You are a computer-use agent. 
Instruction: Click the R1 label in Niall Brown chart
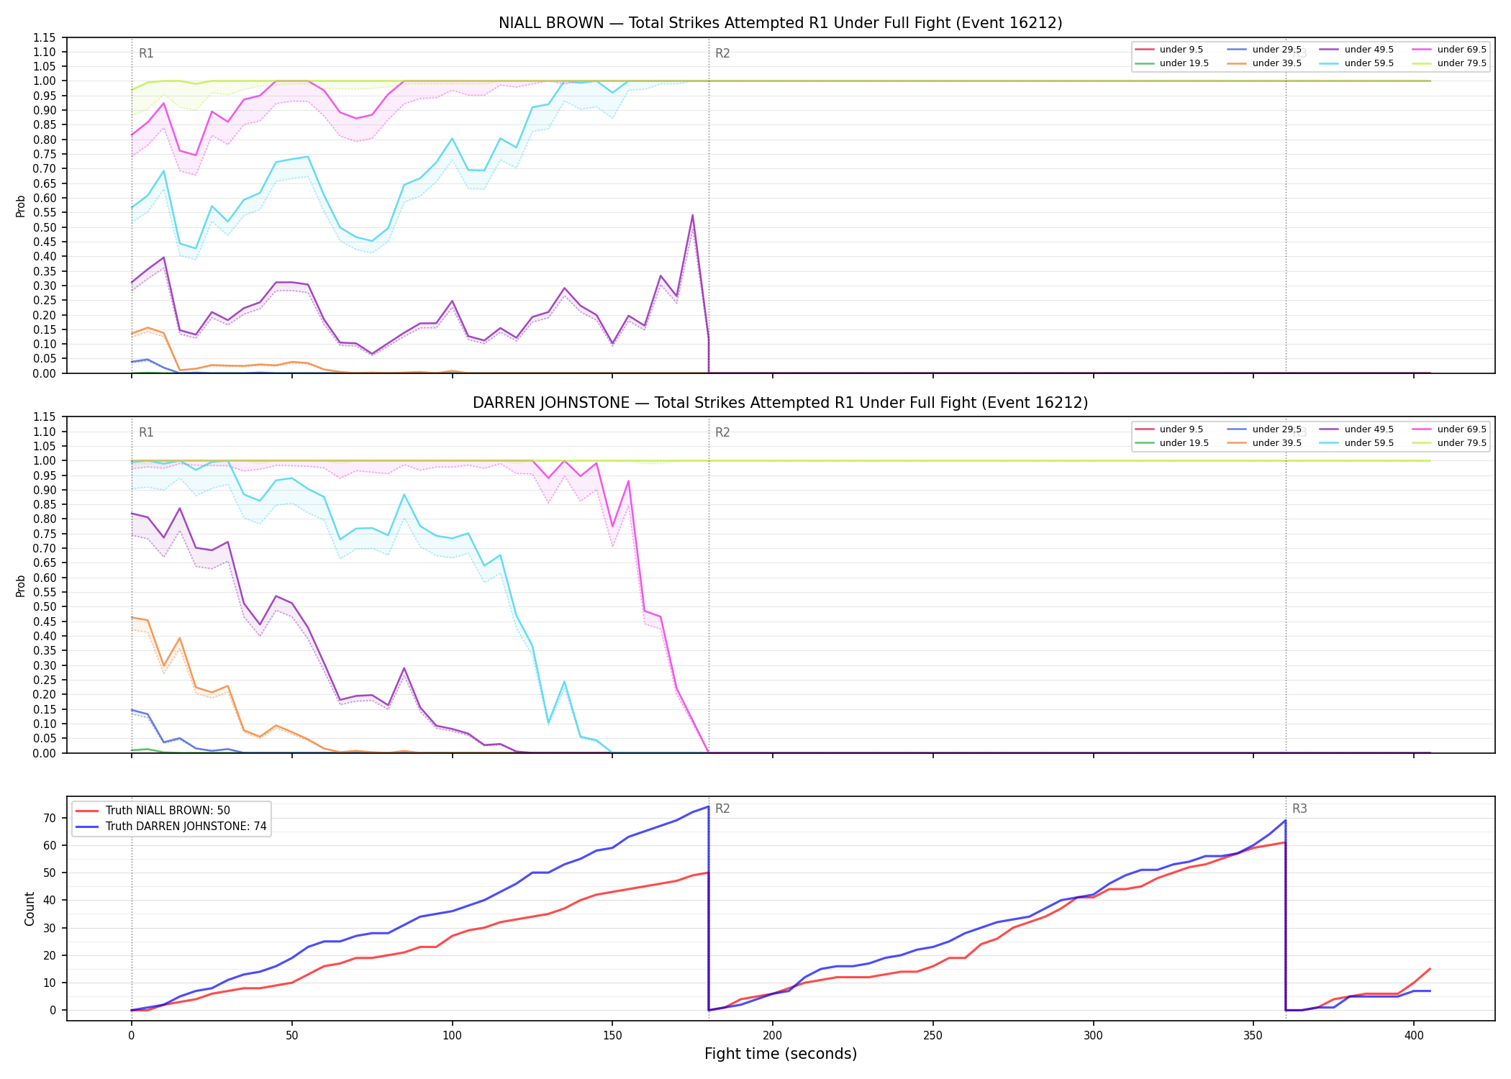point(146,53)
